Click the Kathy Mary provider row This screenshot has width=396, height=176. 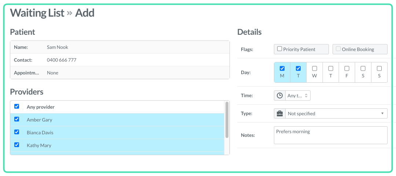(x=117, y=145)
